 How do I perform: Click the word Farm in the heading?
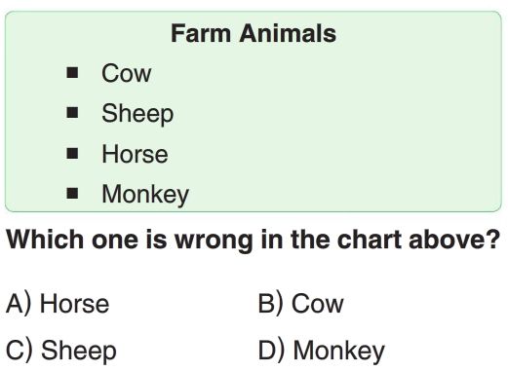click(201, 33)
